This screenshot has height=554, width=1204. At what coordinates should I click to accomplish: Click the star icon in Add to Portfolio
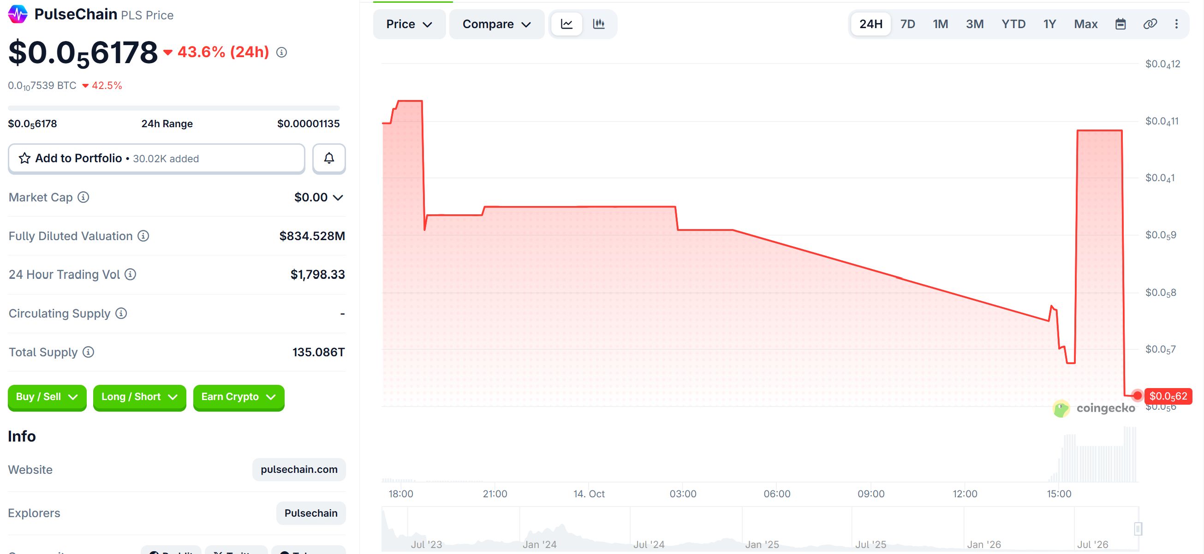(x=25, y=159)
